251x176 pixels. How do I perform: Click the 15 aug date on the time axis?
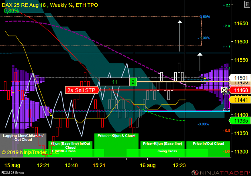tap(12, 165)
